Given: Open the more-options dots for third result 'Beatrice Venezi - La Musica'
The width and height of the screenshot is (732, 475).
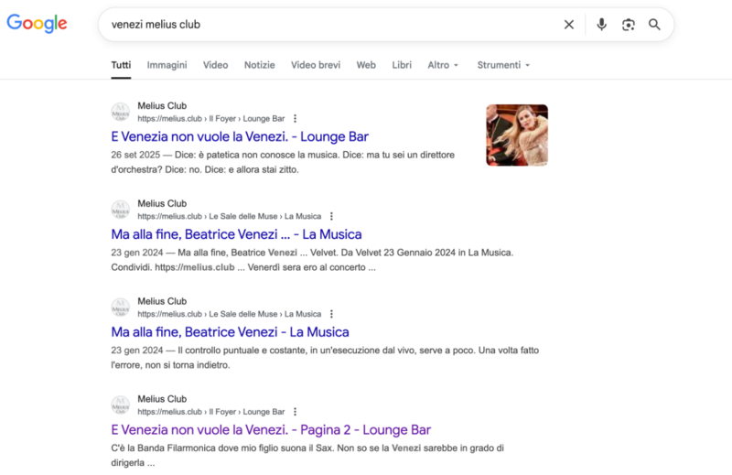Looking at the screenshot, I should click(x=331, y=314).
